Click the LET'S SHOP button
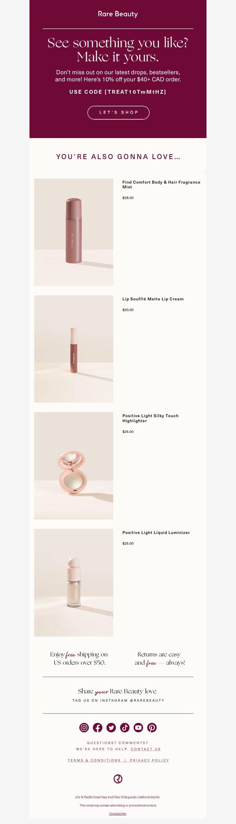Screen dimensions: 236x824 [x=119, y=113]
